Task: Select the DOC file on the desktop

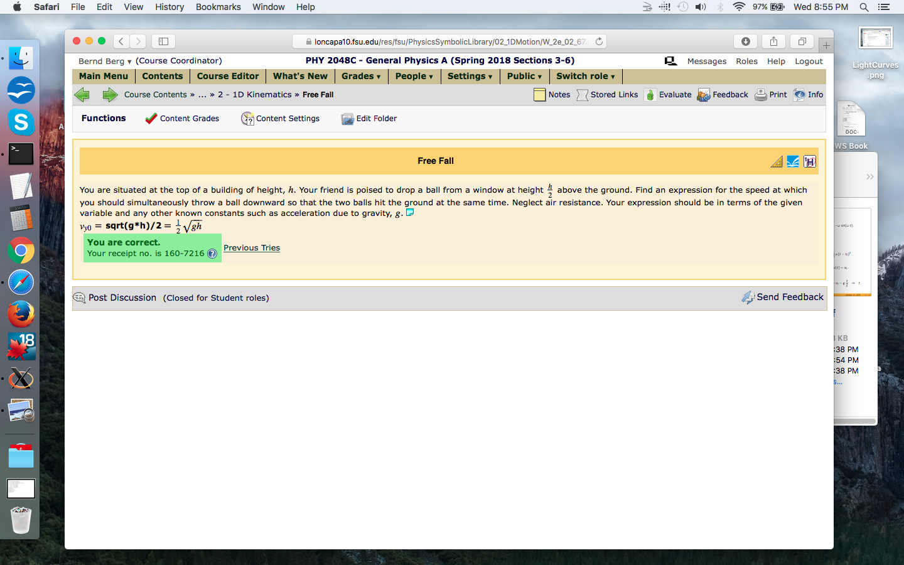Action: coord(851,119)
